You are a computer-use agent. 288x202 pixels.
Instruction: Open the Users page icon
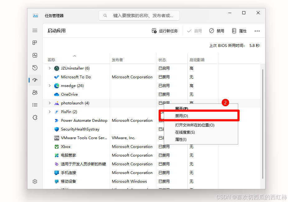point(35,92)
